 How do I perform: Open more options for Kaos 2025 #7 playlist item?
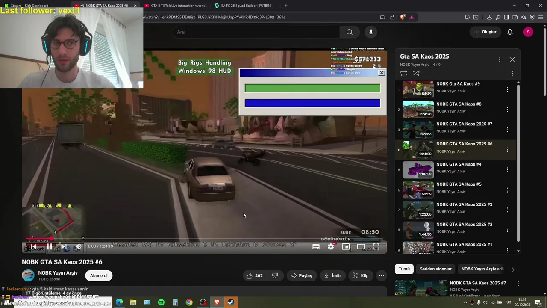point(507,130)
